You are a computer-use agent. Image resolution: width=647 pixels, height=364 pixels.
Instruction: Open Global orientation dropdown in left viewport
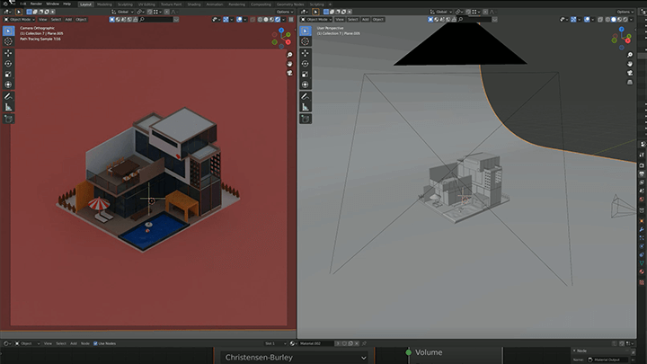pos(122,12)
